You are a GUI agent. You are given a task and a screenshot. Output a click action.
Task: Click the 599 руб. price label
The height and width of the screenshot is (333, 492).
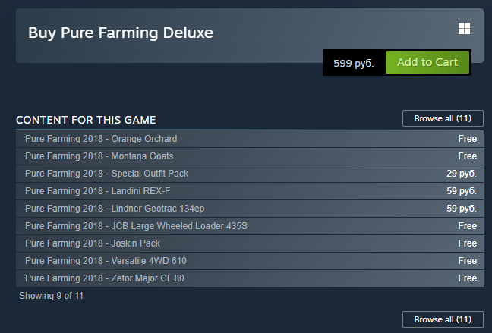tap(354, 63)
